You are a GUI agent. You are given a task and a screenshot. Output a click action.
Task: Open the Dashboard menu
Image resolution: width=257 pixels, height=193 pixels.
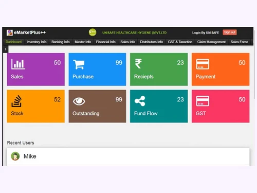(x=13, y=42)
